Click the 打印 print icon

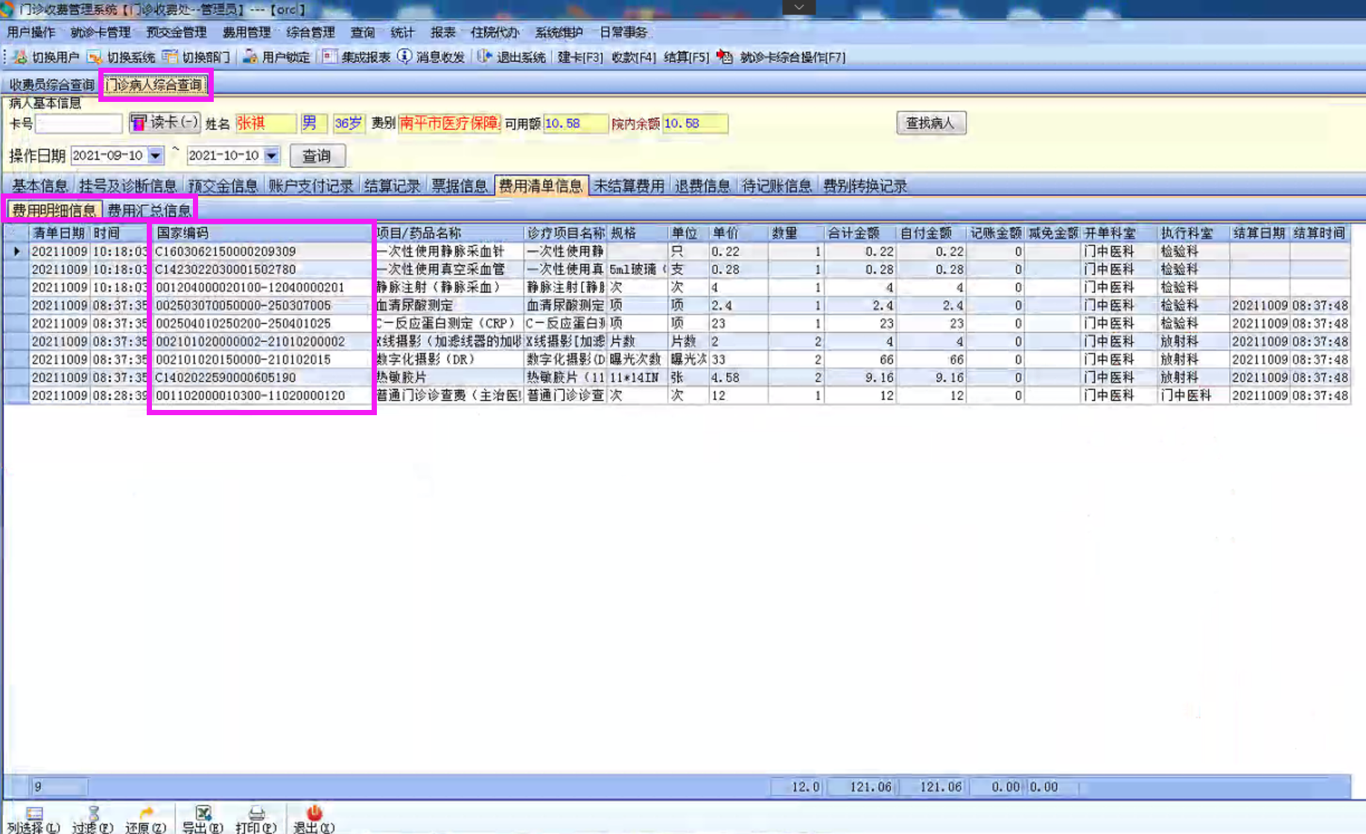tap(256, 813)
